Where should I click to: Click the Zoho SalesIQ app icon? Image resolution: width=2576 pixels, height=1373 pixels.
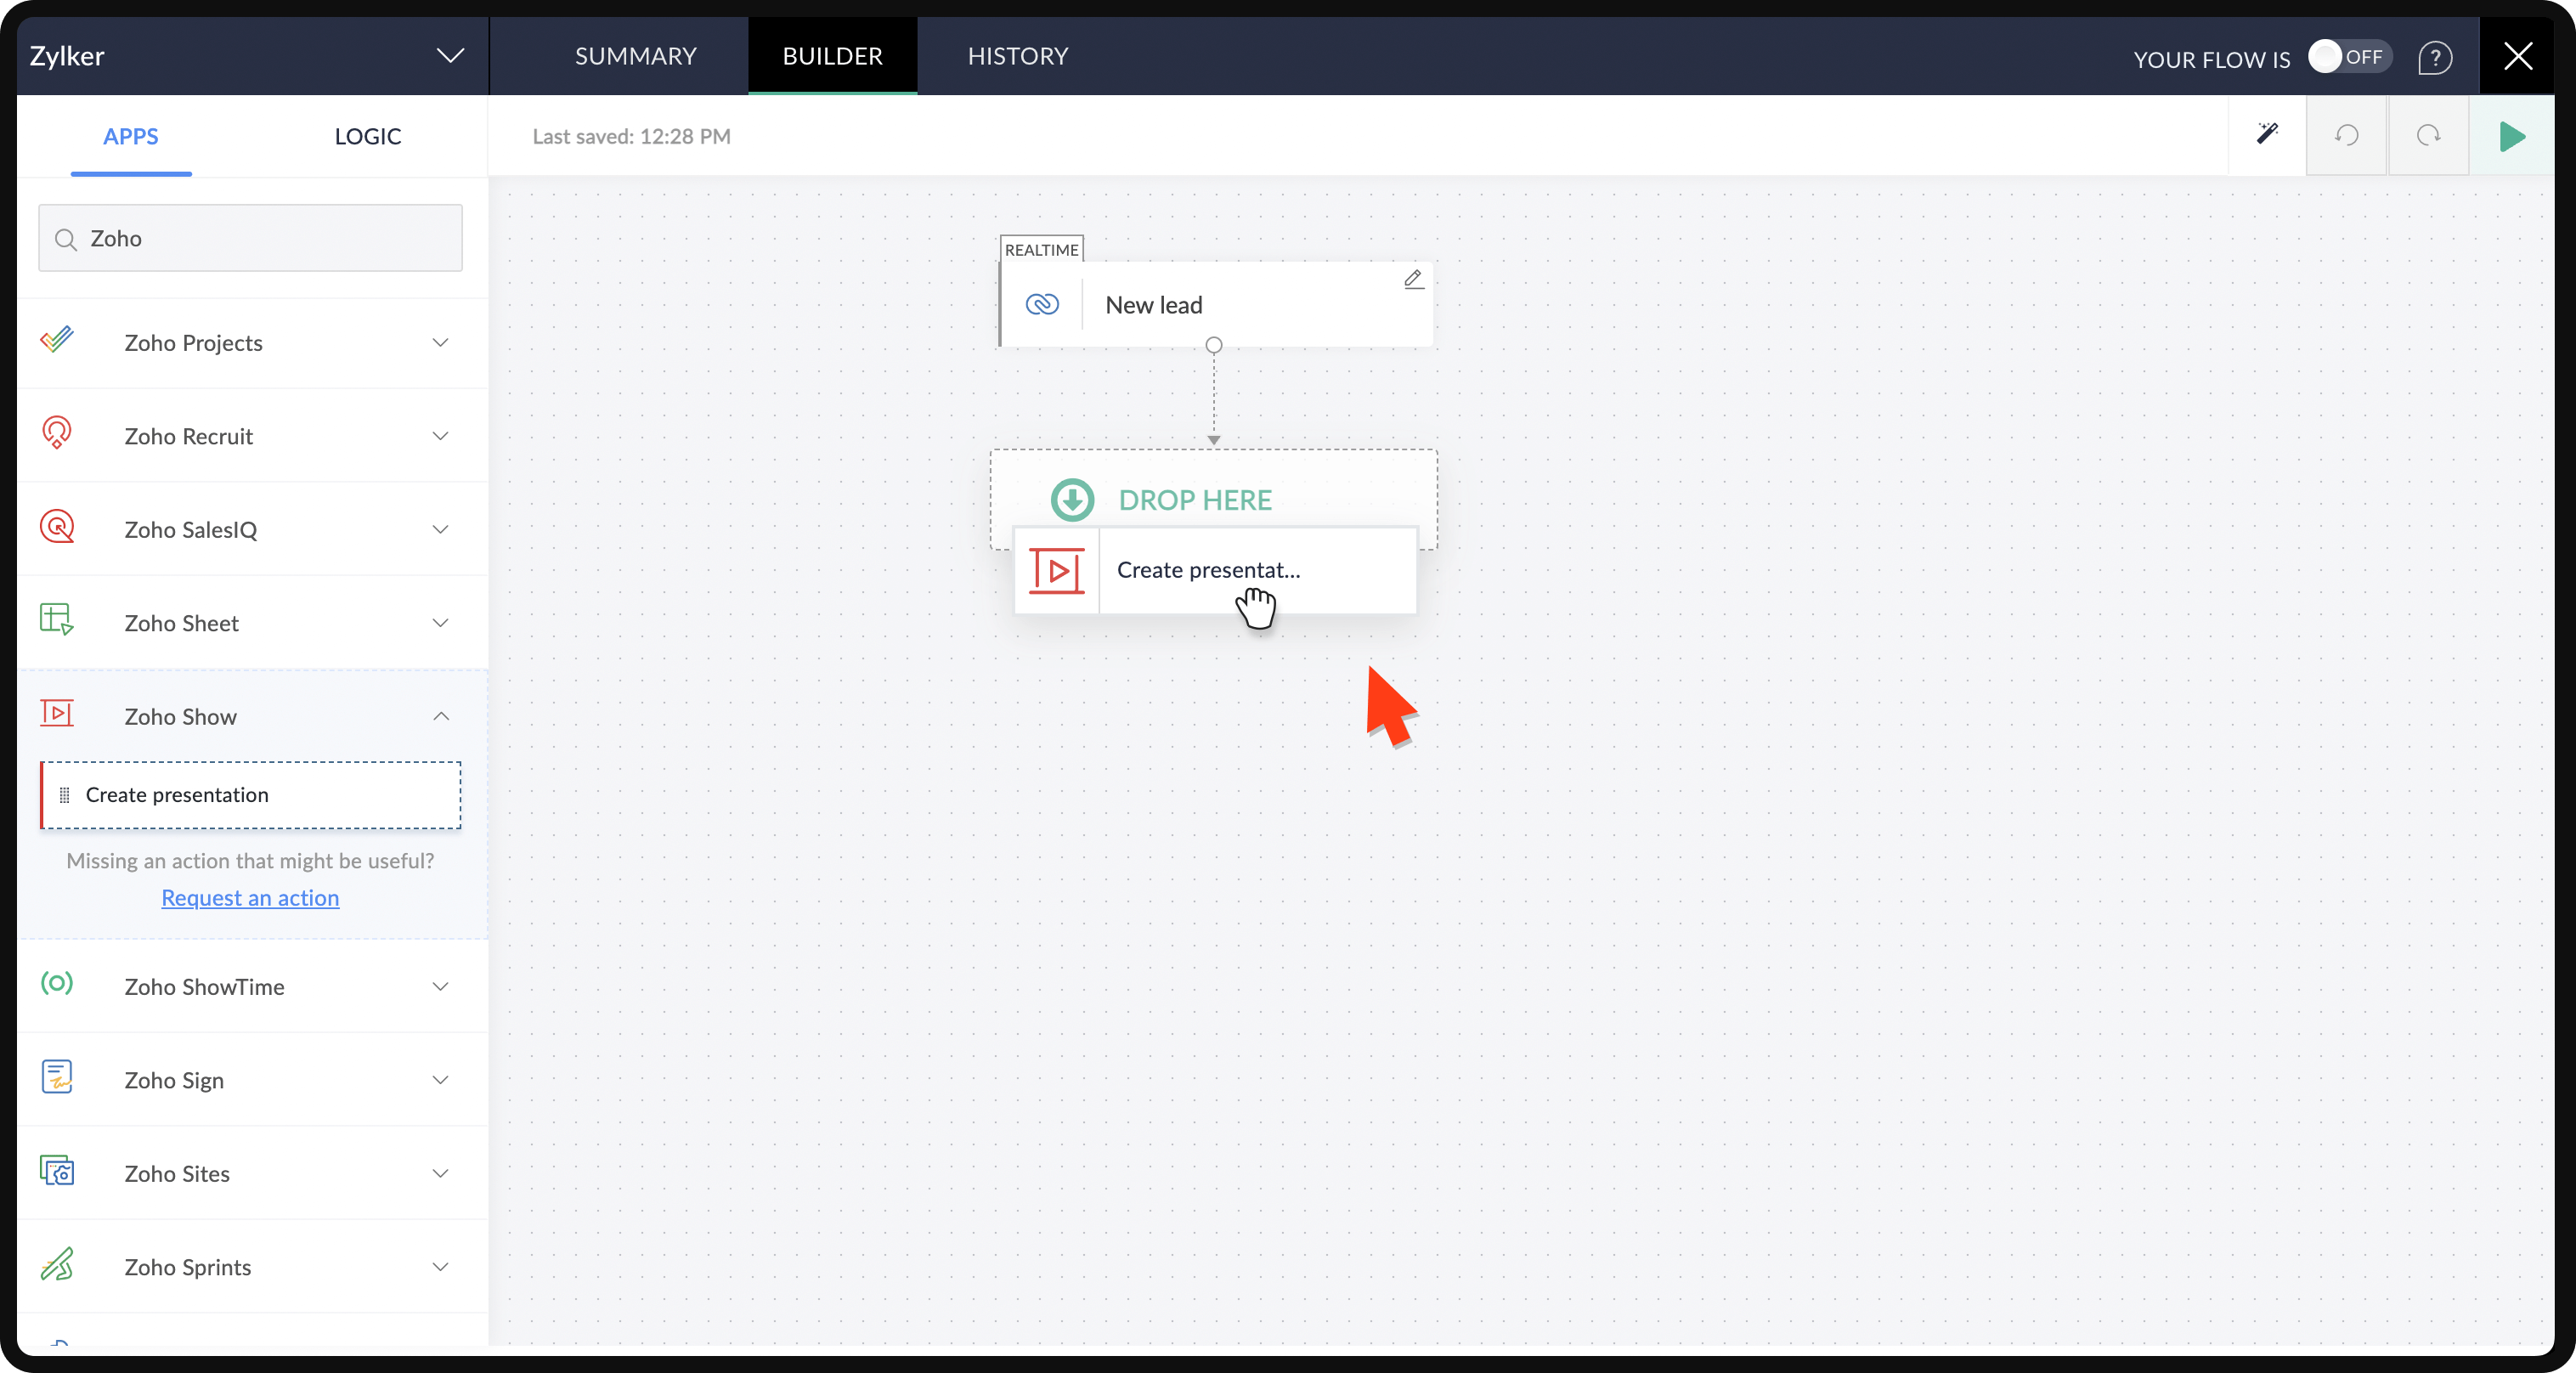pos(57,527)
